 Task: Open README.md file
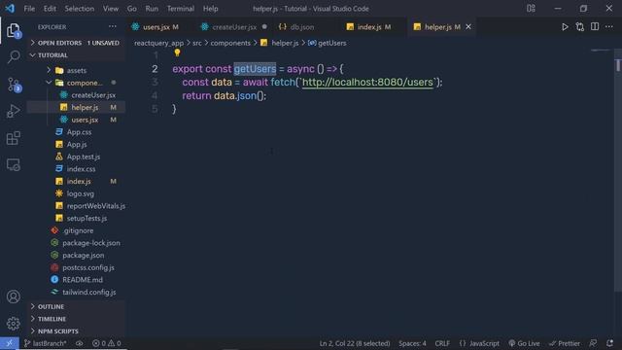[76, 279]
